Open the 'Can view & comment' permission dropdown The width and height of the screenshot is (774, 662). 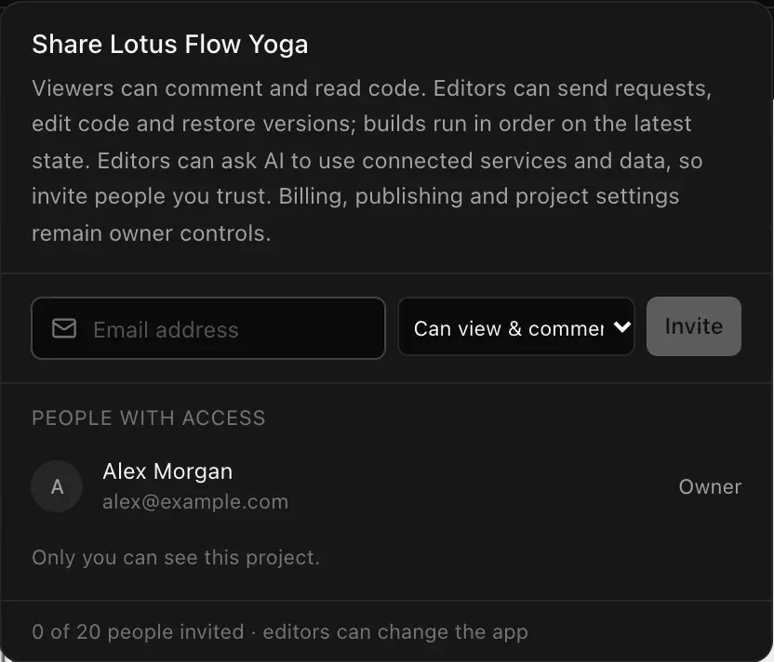(x=515, y=327)
